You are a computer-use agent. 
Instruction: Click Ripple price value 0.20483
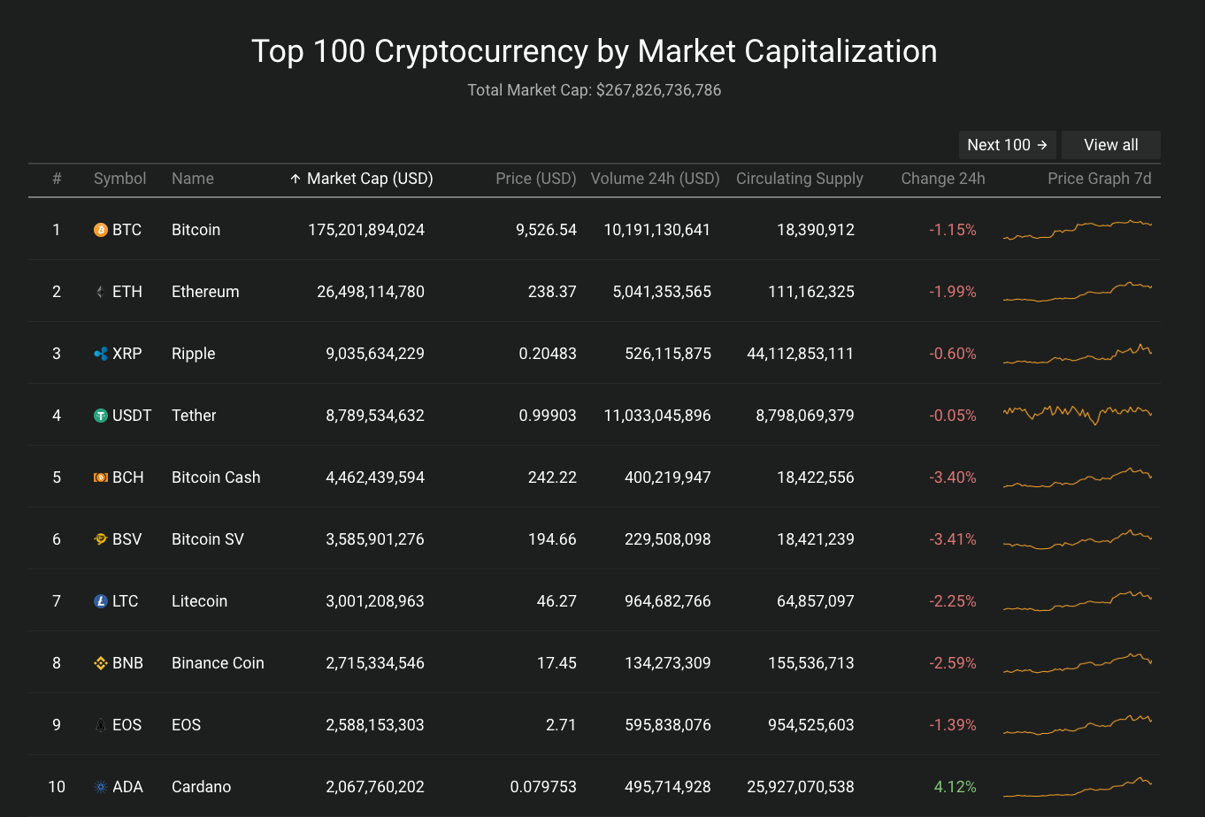pos(548,354)
